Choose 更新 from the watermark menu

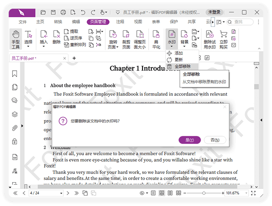click(x=182, y=60)
